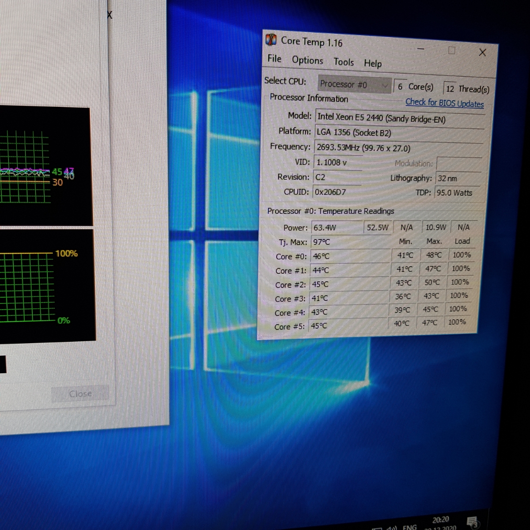Open the Help menu
Image resolution: width=530 pixels, height=530 pixels.
pos(373,64)
